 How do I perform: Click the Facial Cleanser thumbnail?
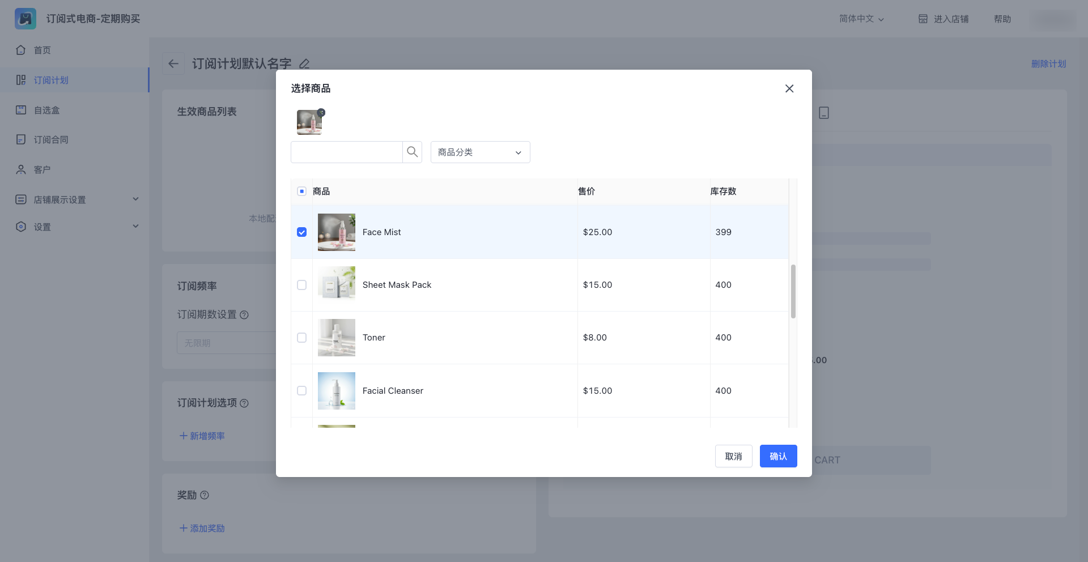tap(337, 391)
